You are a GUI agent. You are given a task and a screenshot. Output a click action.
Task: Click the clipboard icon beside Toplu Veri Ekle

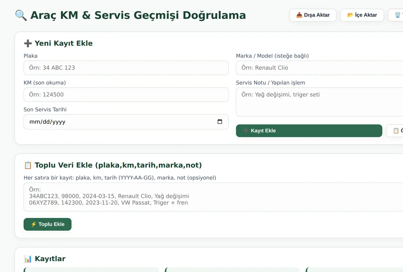tap(28, 165)
